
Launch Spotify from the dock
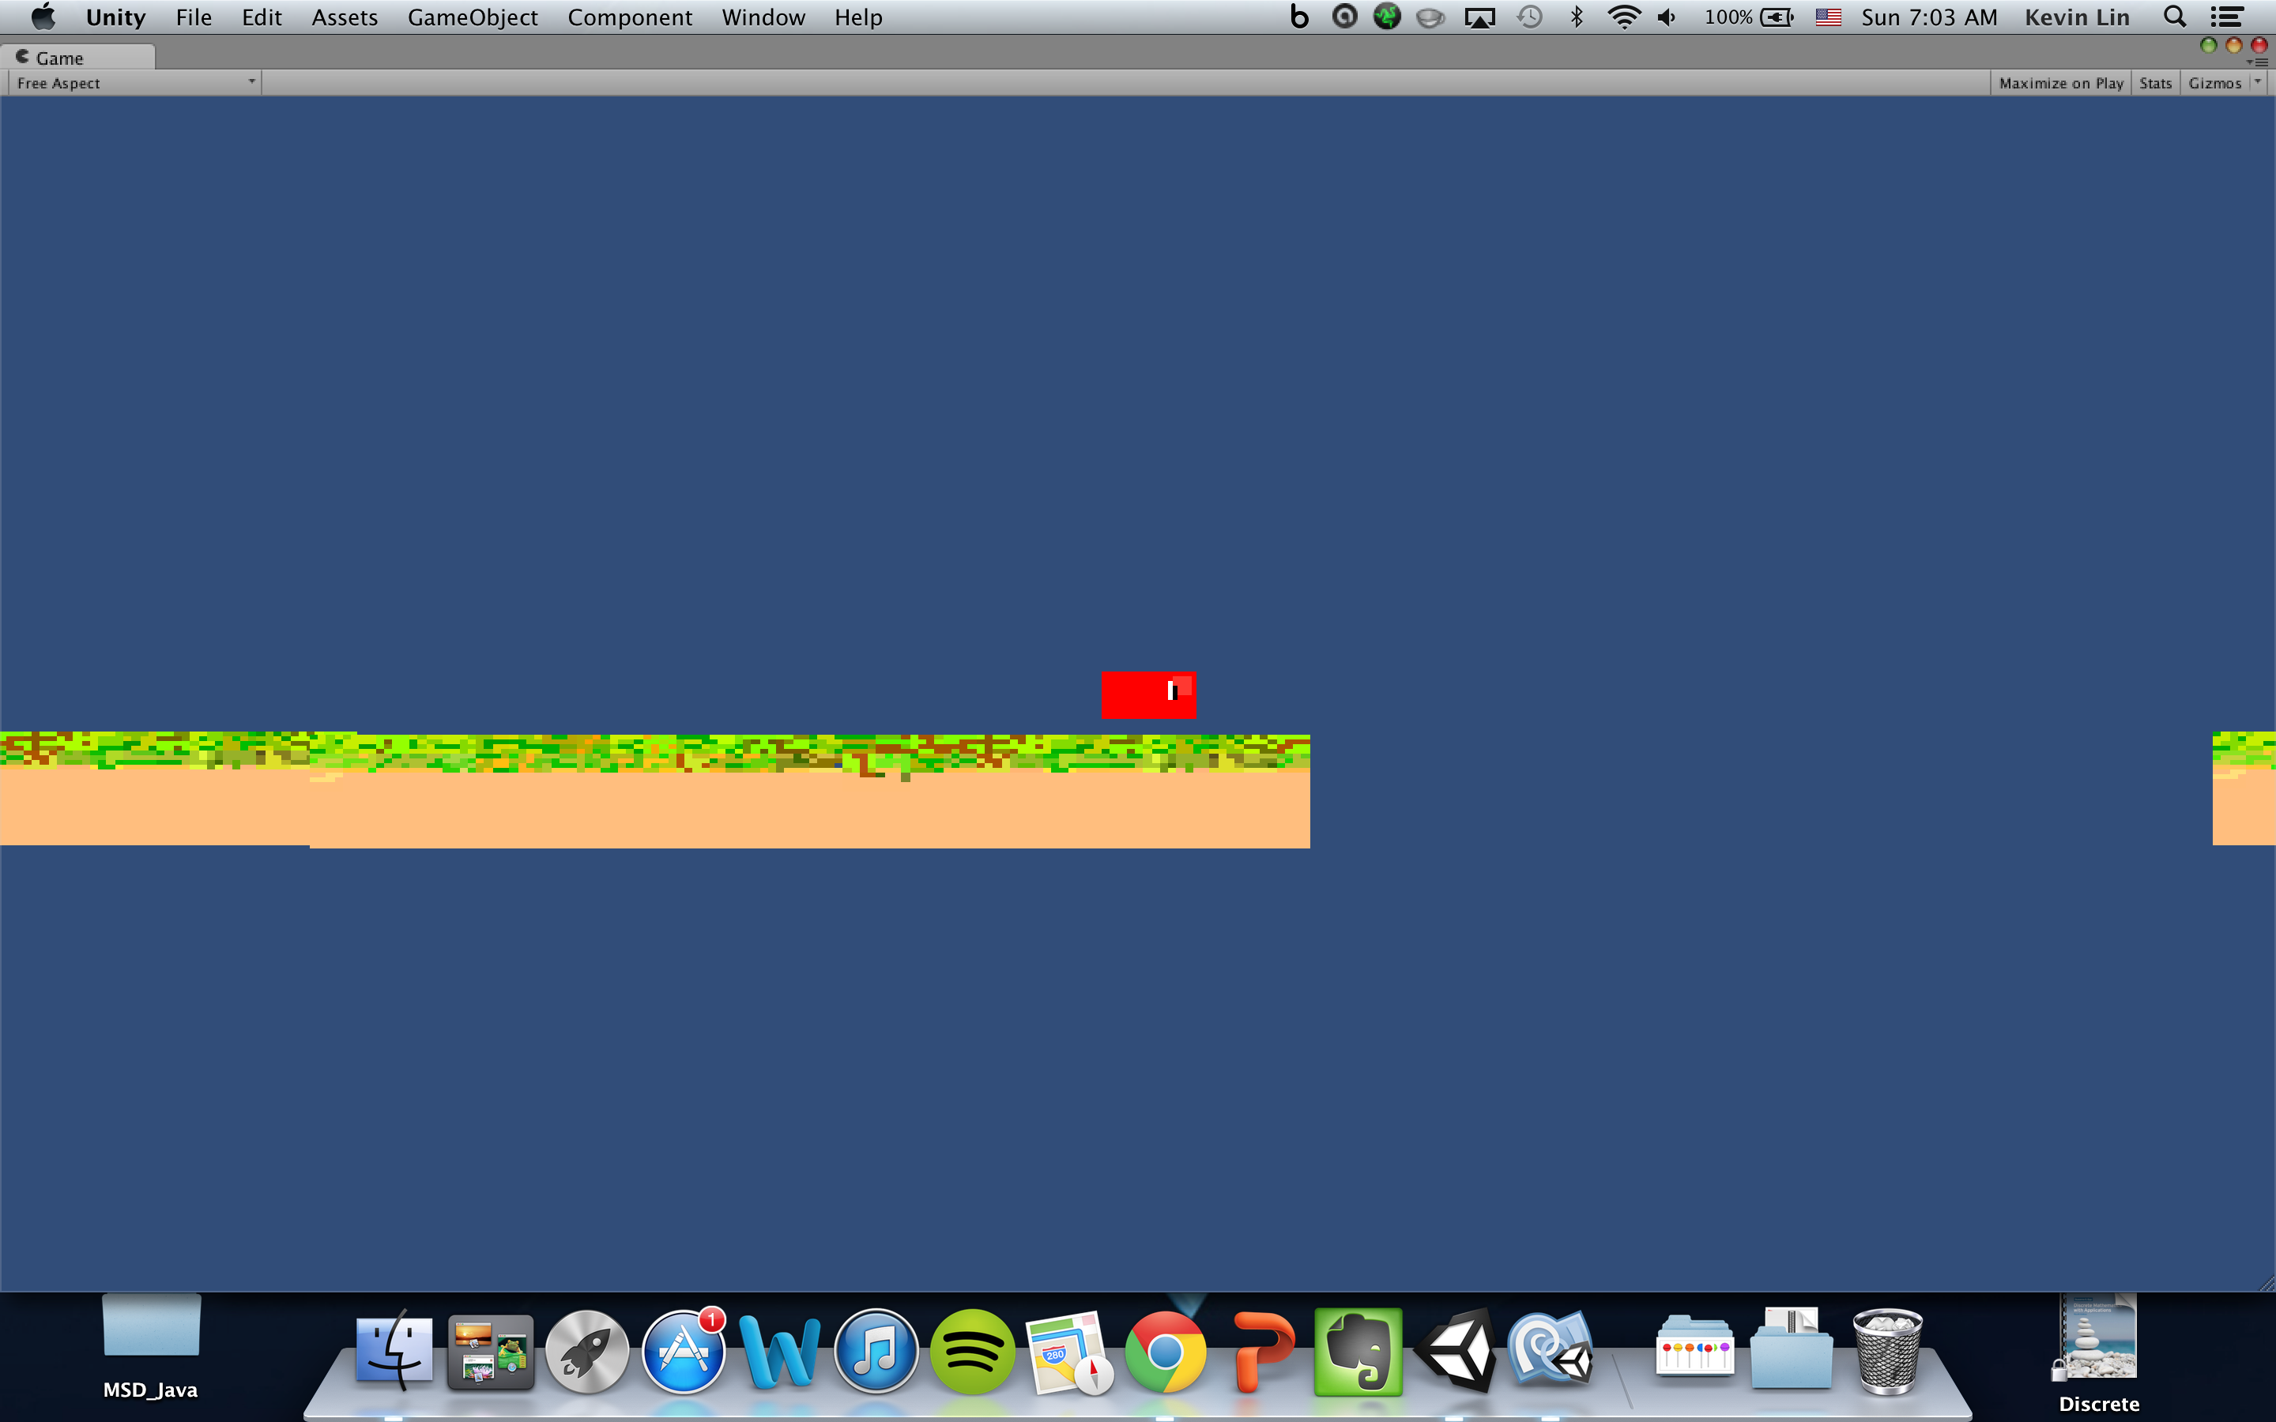click(973, 1352)
